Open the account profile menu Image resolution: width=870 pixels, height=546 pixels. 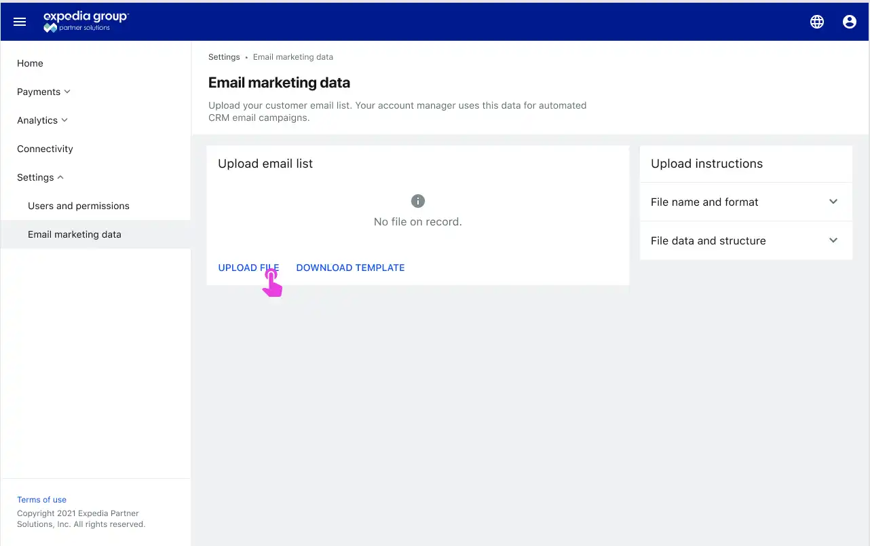850,21
